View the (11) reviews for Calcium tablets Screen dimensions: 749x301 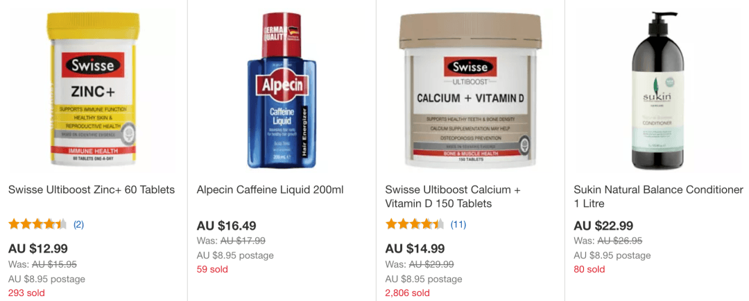(x=458, y=225)
